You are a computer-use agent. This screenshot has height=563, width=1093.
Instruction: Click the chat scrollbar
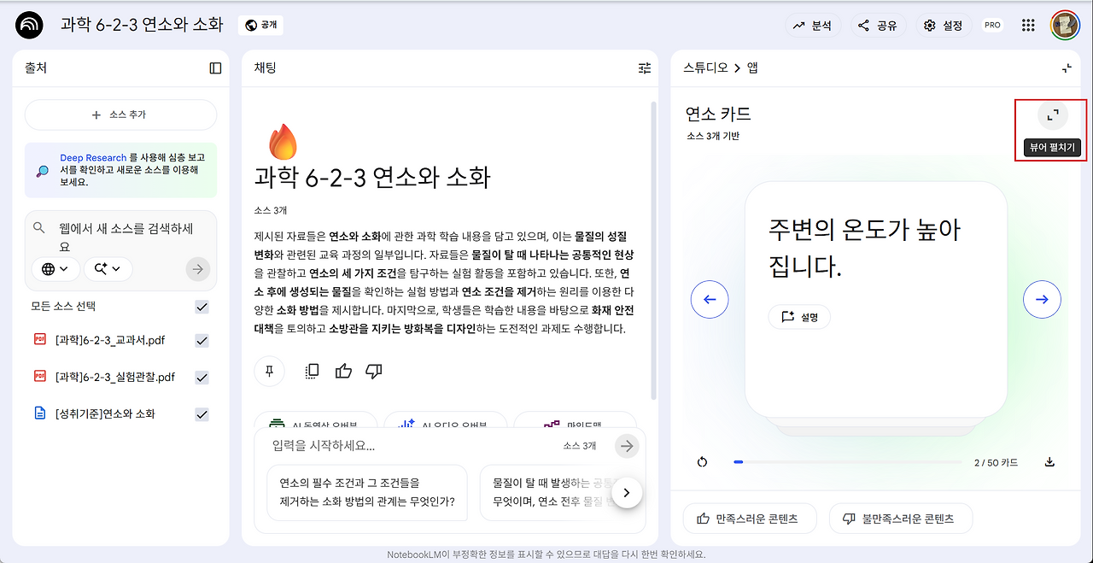coord(654,251)
